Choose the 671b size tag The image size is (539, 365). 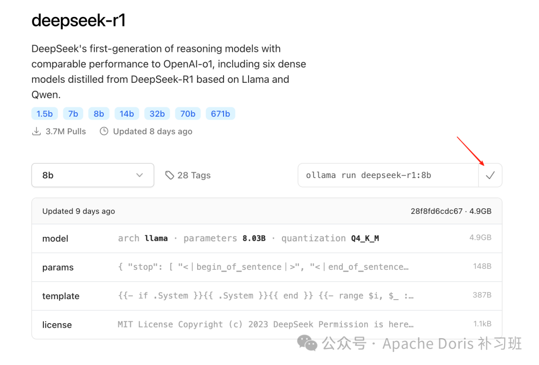[220, 114]
